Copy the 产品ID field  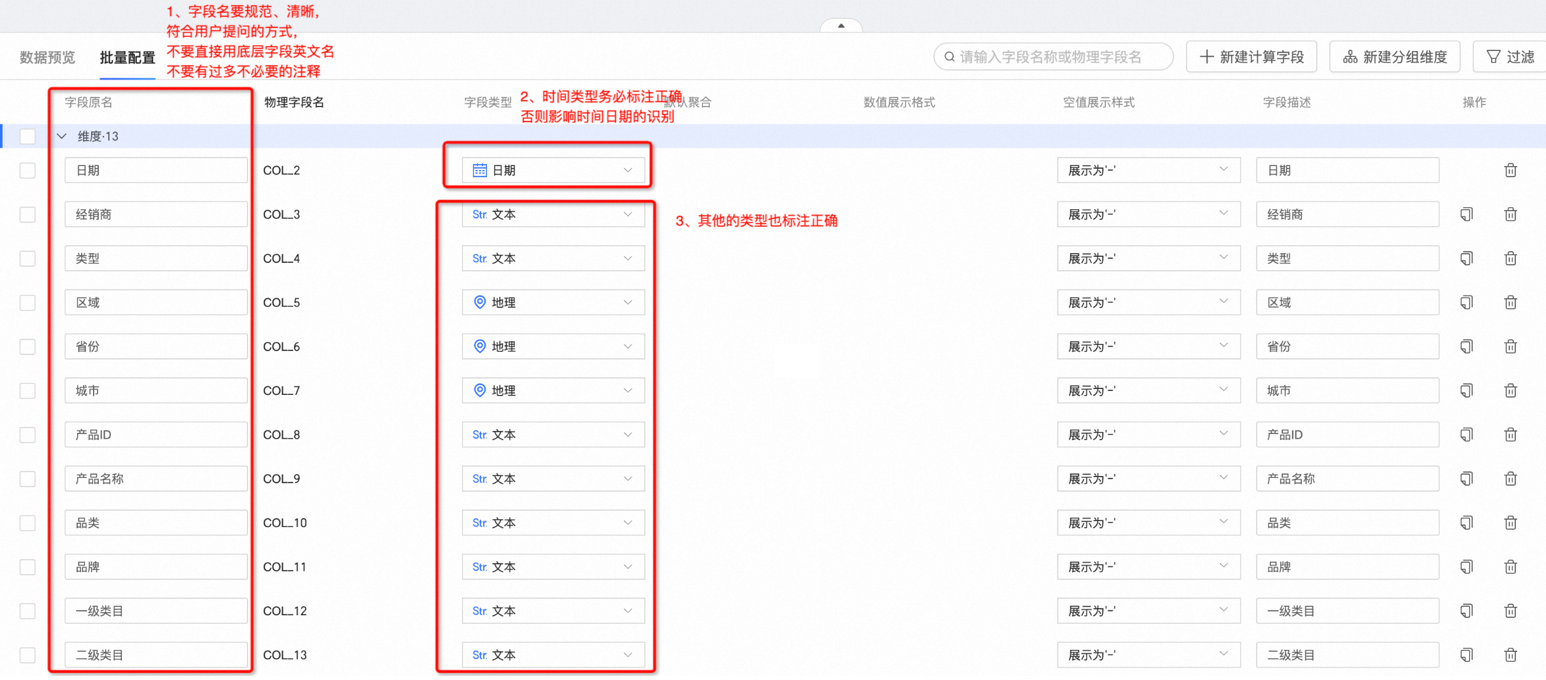[1467, 434]
